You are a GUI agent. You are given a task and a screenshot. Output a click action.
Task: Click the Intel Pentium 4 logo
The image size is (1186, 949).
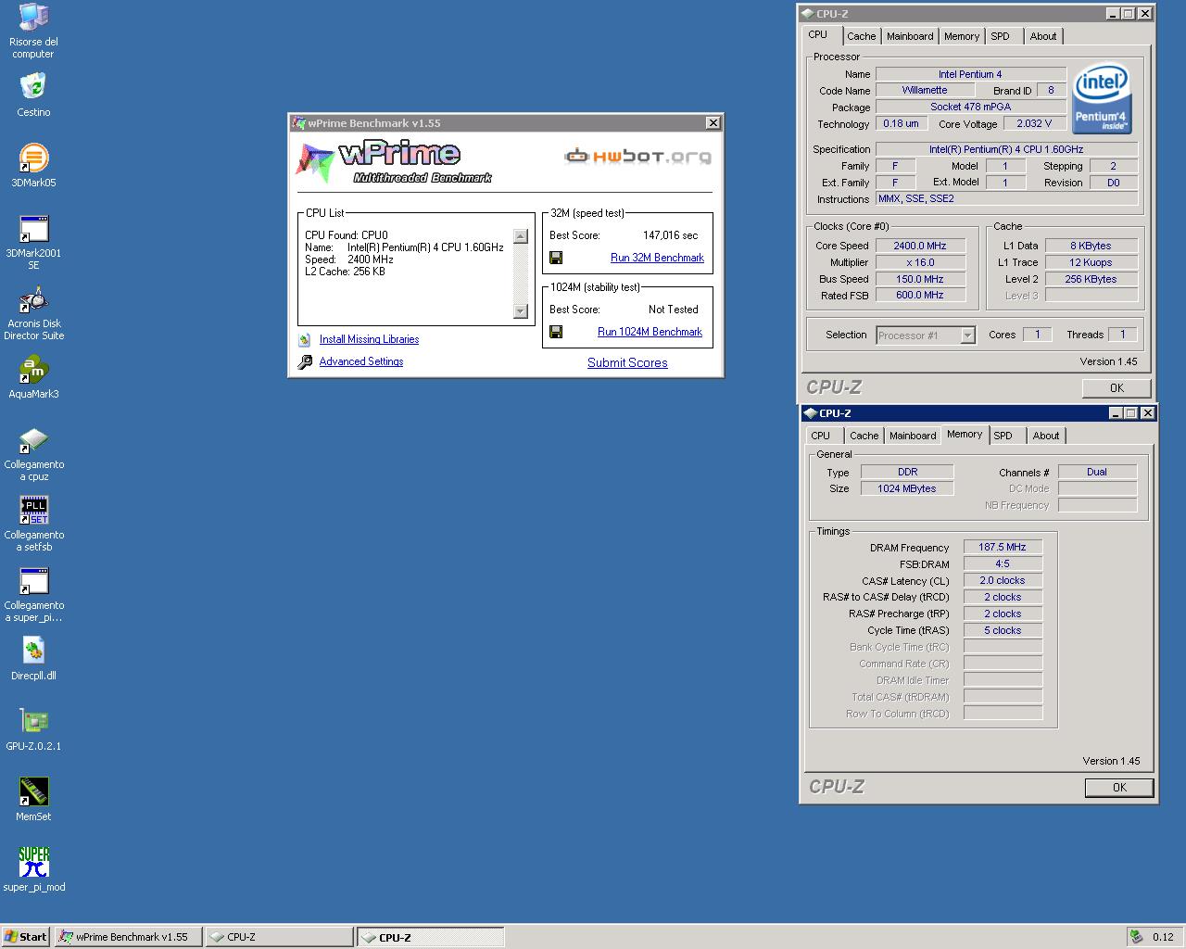[1102, 98]
